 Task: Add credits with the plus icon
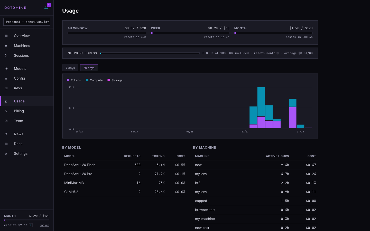pyautogui.click(x=31, y=225)
